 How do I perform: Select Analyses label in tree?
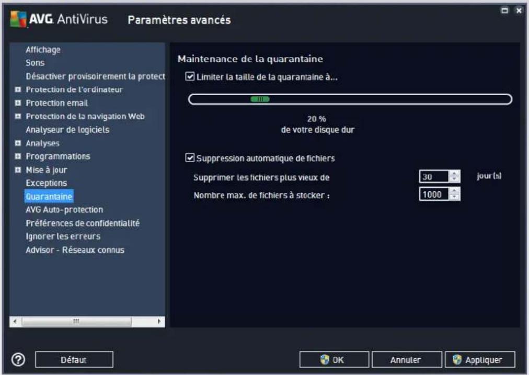(42, 143)
